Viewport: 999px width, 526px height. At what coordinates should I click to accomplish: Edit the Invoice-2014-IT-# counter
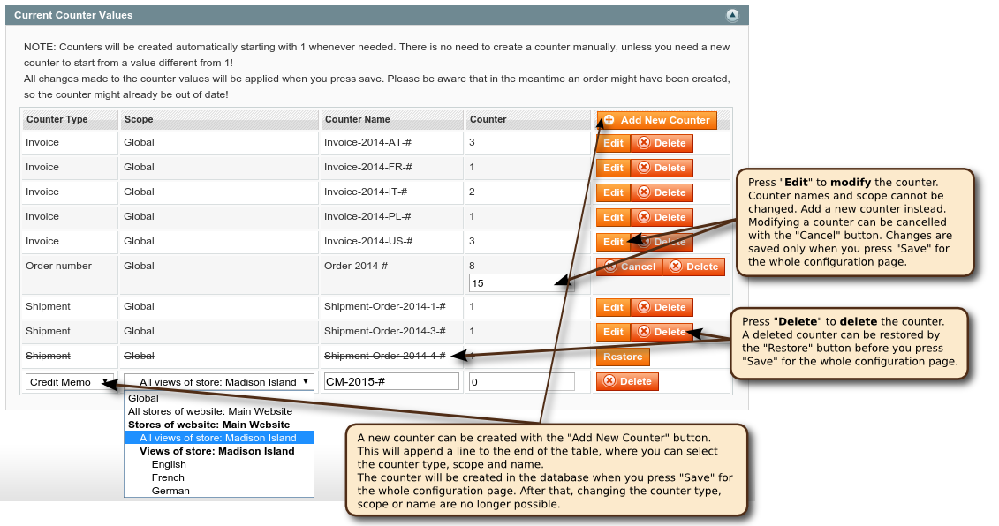(x=613, y=192)
